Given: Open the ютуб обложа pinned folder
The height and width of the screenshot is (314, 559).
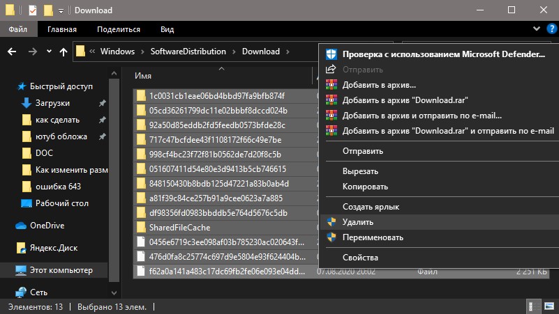Looking at the screenshot, I should tap(54, 136).
